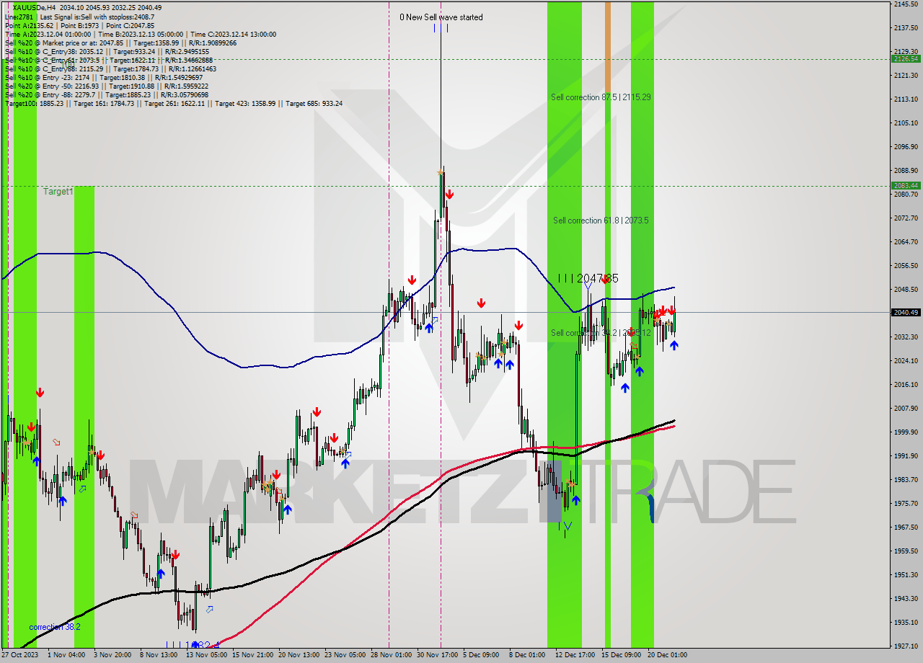The image size is (923, 663).
Task: Click the 2016.10 price axis label
Action: [906, 384]
